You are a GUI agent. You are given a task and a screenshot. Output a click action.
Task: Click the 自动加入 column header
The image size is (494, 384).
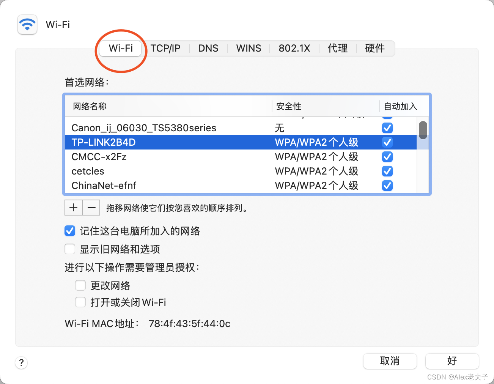[x=404, y=106]
